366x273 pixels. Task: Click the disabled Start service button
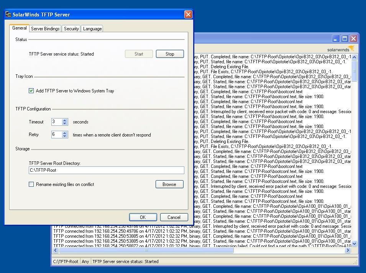click(x=139, y=54)
